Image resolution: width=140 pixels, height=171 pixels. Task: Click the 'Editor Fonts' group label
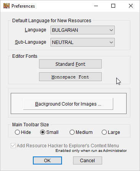pyautogui.click(x=25, y=56)
